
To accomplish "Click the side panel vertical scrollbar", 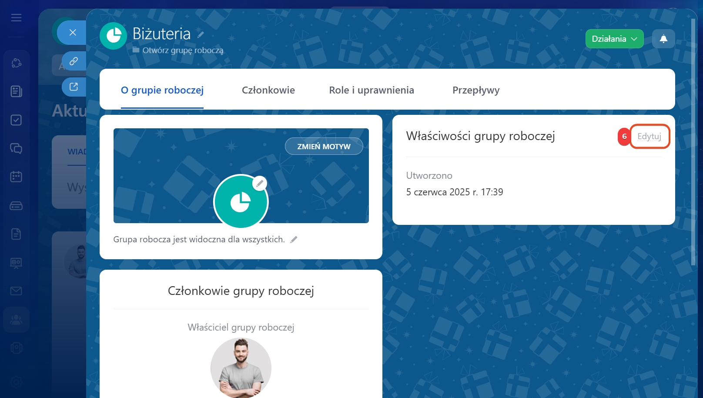I will (x=693, y=142).
